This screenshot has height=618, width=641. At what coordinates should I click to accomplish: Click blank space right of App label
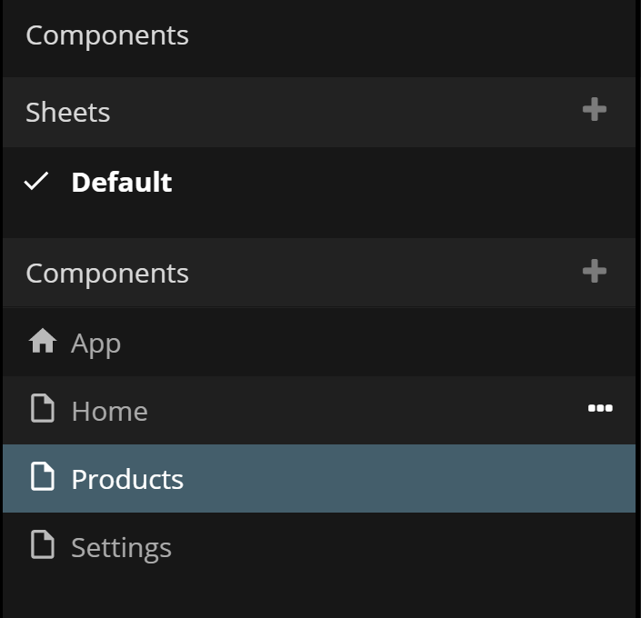[382, 344]
